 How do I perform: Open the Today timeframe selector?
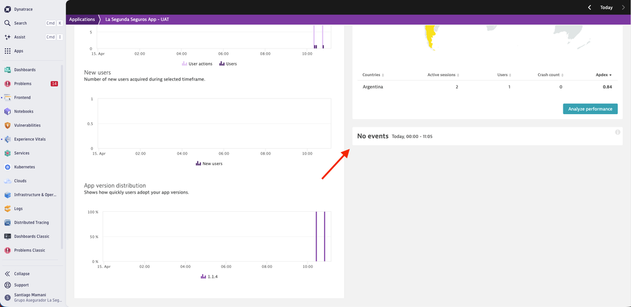pos(606,8)
